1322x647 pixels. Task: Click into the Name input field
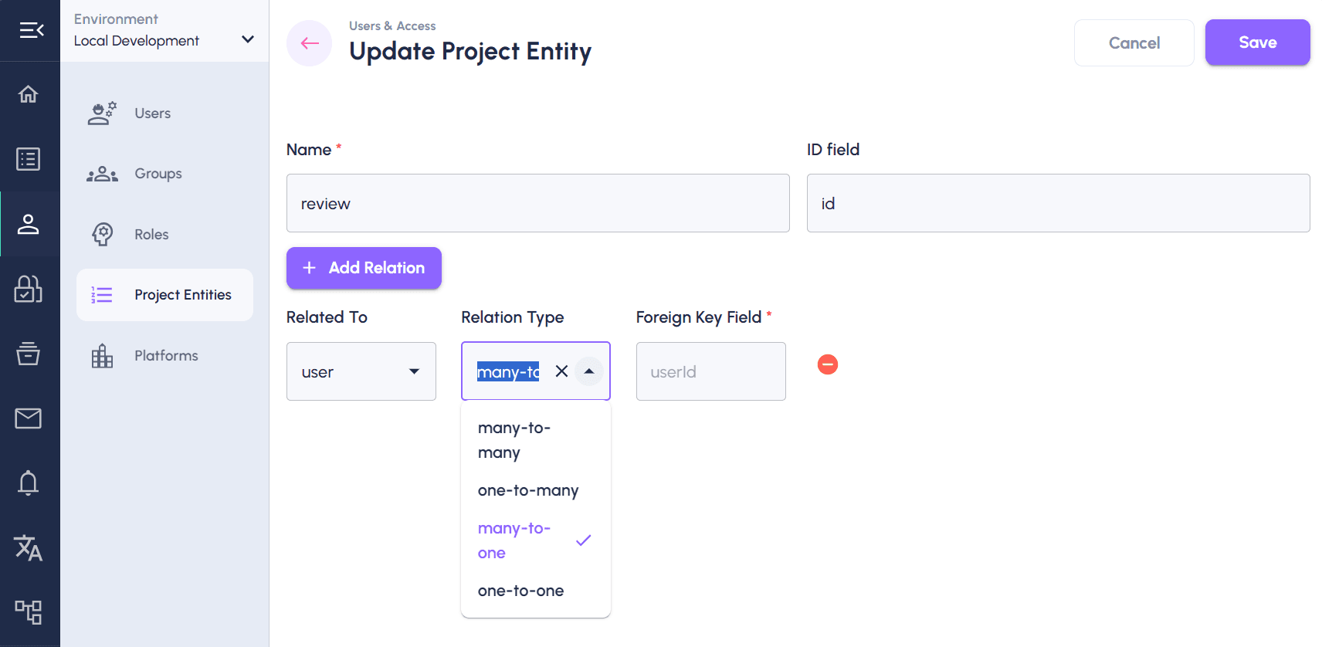[x=538, y=203]
